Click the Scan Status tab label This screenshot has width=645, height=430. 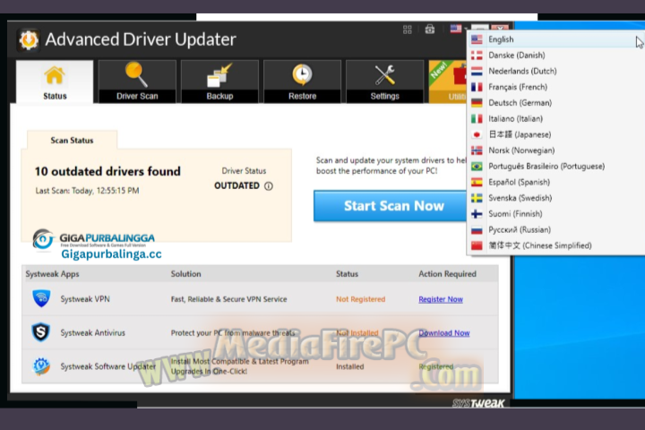point(72,141)
